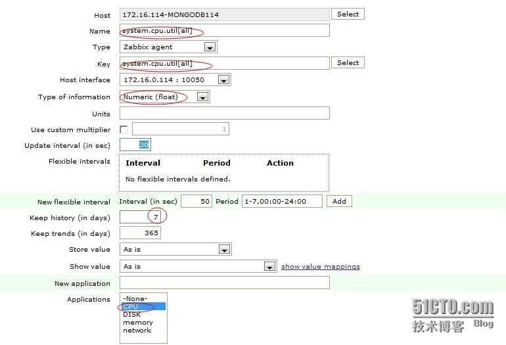Screen dimensions: 506x345
Task: Click the Interval (in sec) field showing 50
Action: point(196,201)
